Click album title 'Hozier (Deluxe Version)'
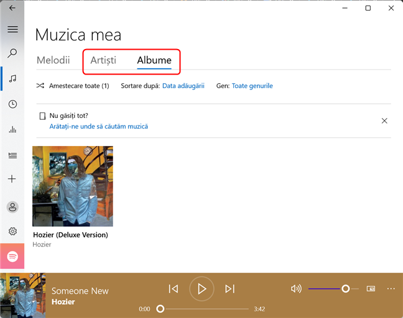 point(70,235)
